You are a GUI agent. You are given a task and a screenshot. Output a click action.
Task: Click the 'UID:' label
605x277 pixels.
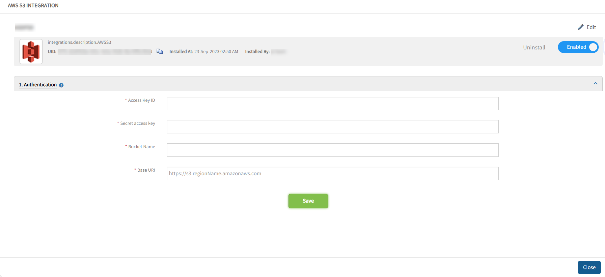pos(52,51)
